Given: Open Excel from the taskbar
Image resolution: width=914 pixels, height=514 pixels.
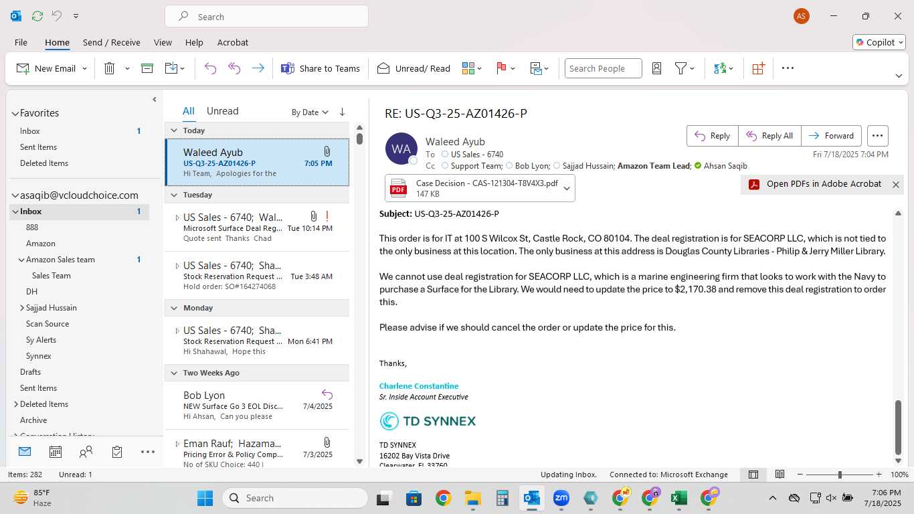Looking at the screenshot, I should click(678, 498).
